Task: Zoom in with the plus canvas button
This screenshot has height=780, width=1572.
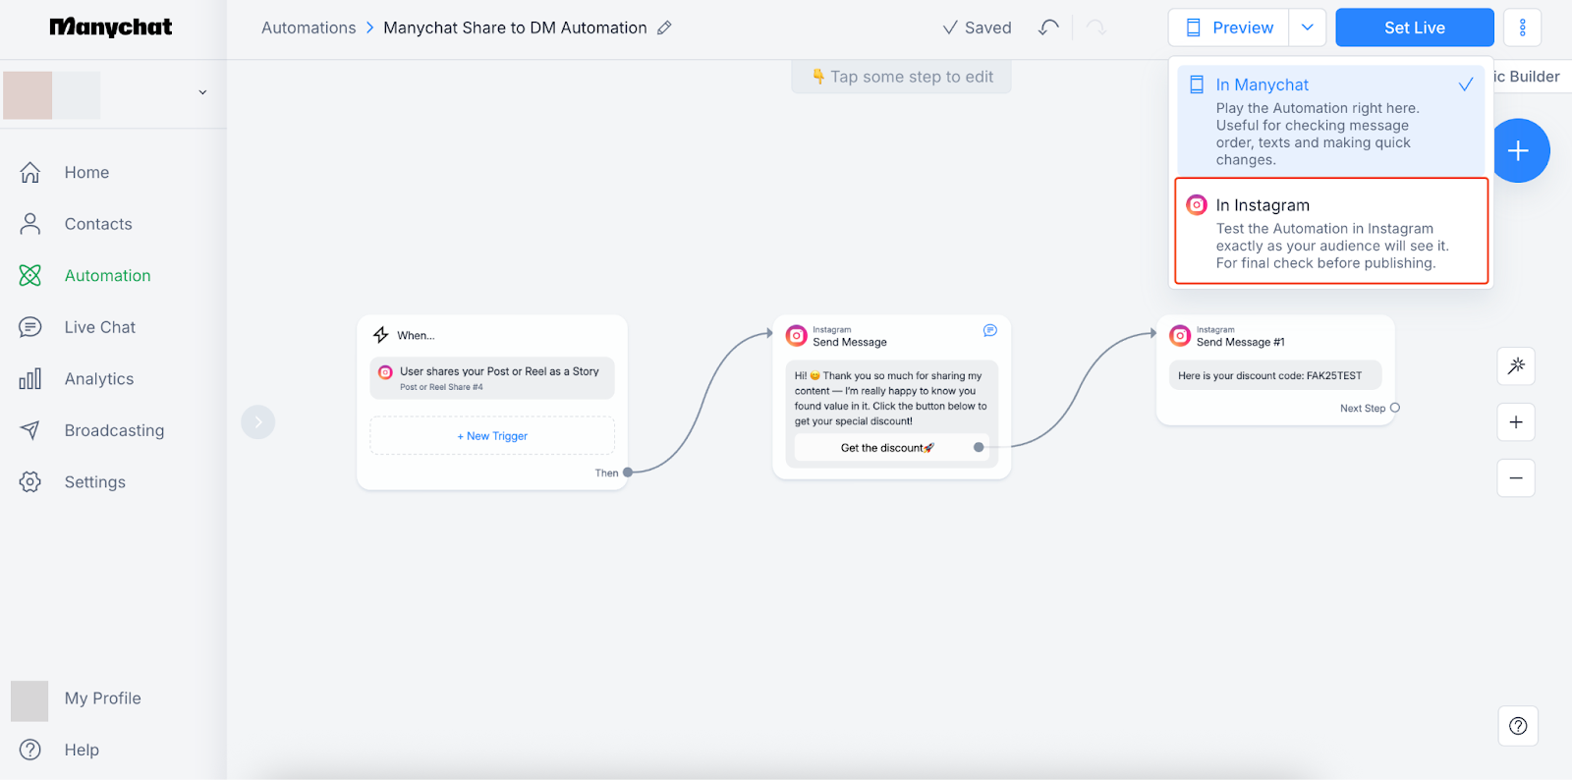Action: [1516, 422]
